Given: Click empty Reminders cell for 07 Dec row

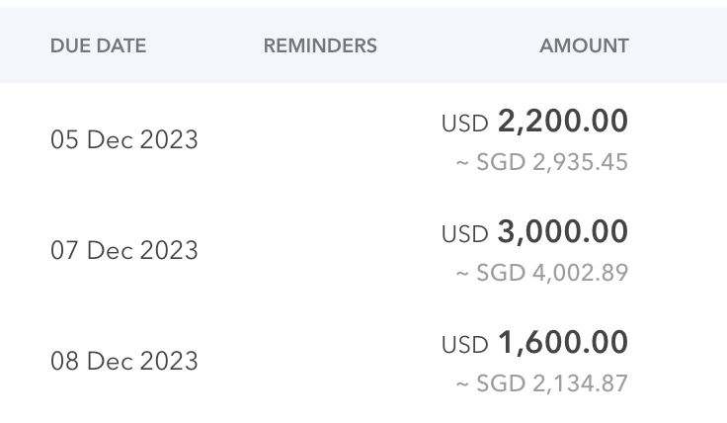Looking at the screenshot, I should click(x=320, y=251).
